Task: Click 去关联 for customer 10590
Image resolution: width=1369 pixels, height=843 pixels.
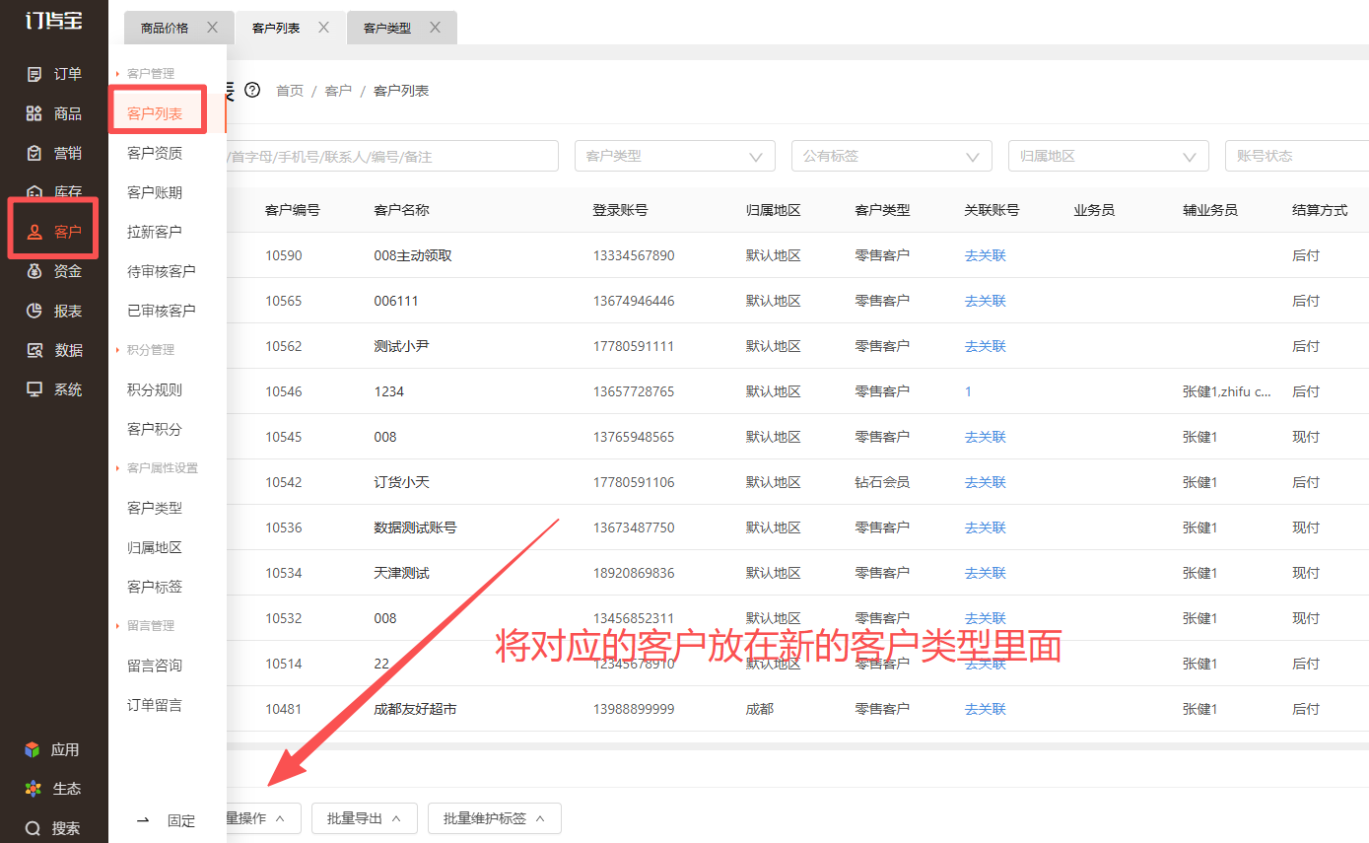Action: click(x=986, y=255)
